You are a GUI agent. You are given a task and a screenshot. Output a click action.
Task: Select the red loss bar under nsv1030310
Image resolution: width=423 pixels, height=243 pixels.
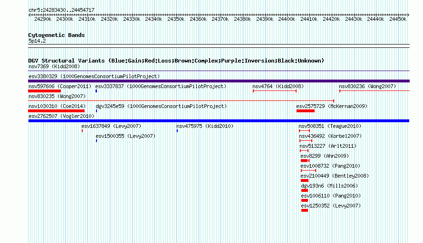coord(57,111)
